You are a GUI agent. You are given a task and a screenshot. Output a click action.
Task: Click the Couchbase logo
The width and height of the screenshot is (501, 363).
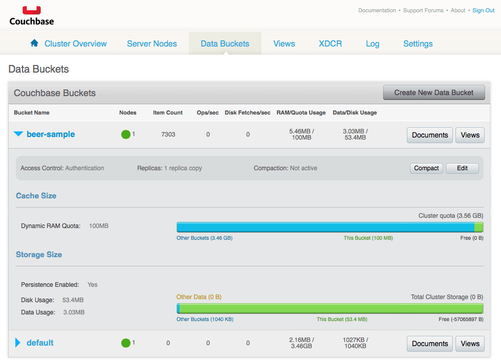pos(32,16)
